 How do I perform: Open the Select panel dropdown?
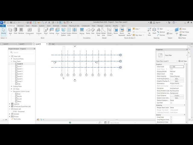tap(4, 38)
